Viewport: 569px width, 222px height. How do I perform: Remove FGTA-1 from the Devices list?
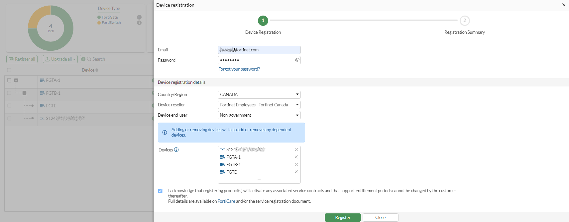(x=296, y=157)
